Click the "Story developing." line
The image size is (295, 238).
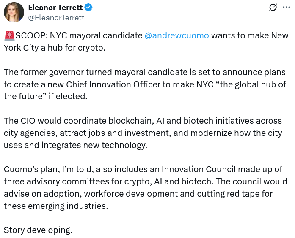click(x=38, y=230)
